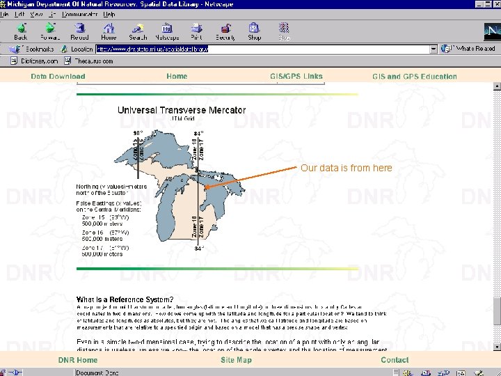Click the Universal Transverse Mercator heading

click(182, 110)
